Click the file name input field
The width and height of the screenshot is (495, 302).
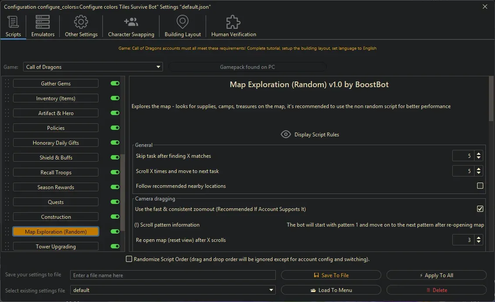coord(173,275)
